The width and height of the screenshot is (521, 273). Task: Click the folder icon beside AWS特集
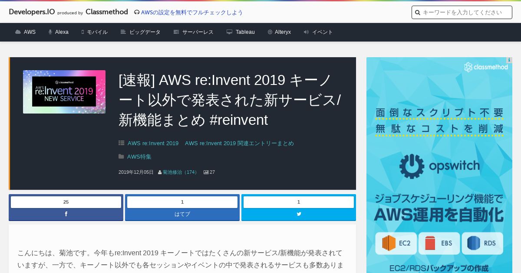coord(122,156)
